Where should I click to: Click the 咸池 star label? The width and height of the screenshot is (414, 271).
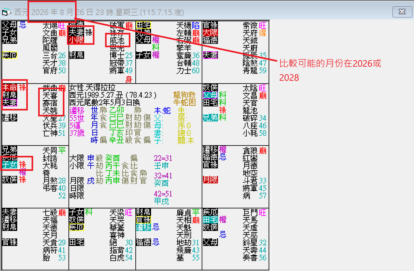pyautogui.click(x=117, y=41)
